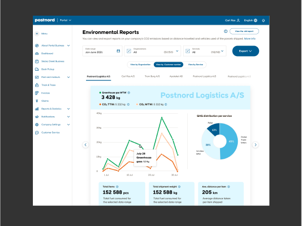Click the Date range input field
Screen dimensions: 302x226
pyautogui.click(x=102, y=51)
